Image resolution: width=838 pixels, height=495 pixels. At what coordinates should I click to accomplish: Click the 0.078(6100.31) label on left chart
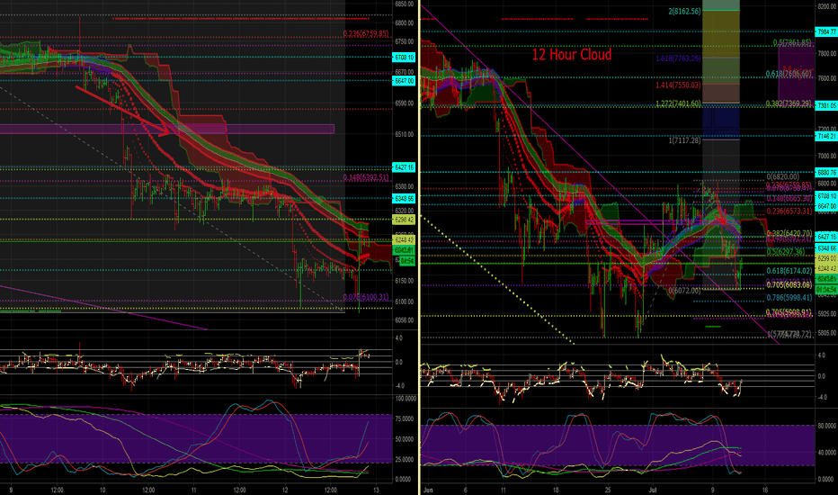(x=366, y=297)
